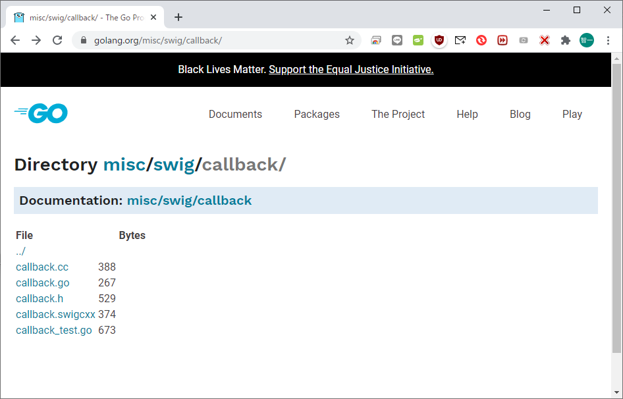Open a new browser tab
Image resolution: width=623 pixels, height=399 pixels.
click(x=178, y=17)
